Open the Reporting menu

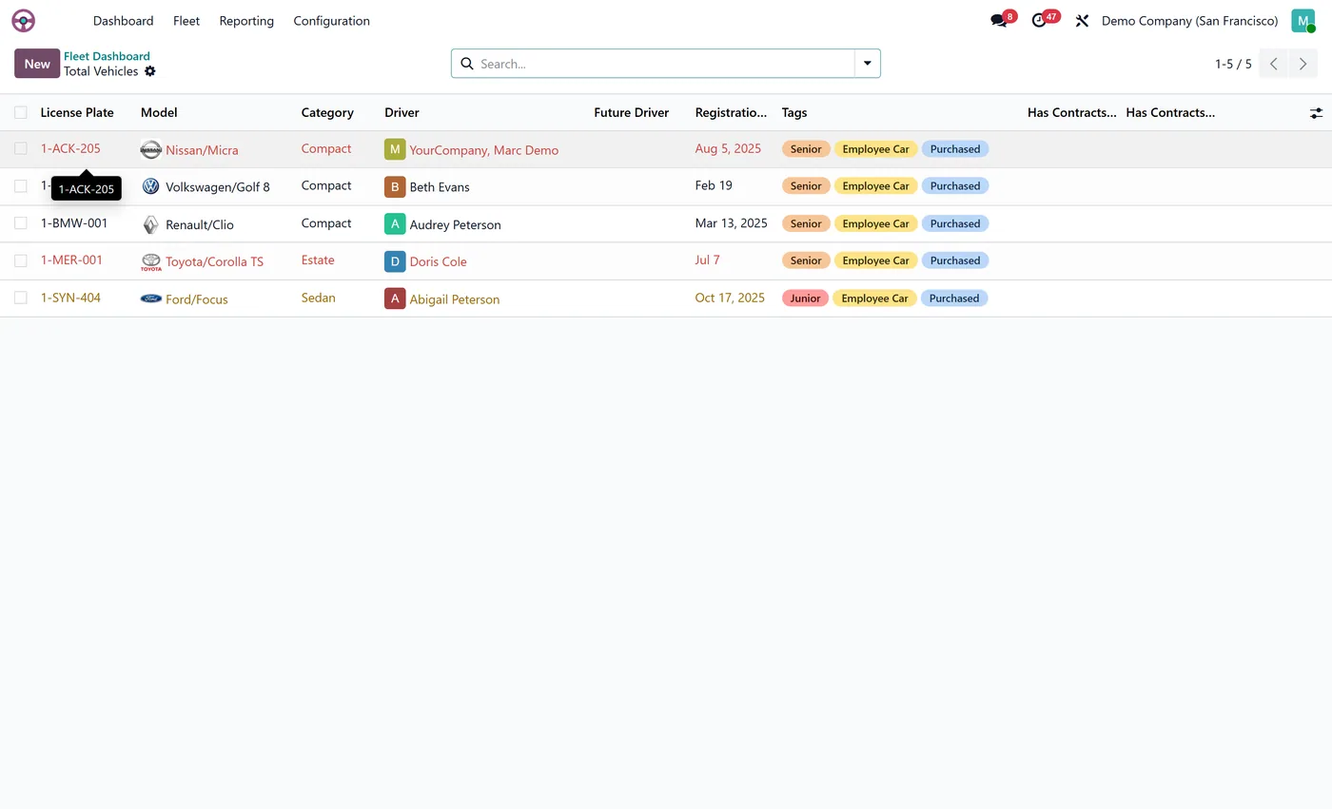(x=246, y=21)
